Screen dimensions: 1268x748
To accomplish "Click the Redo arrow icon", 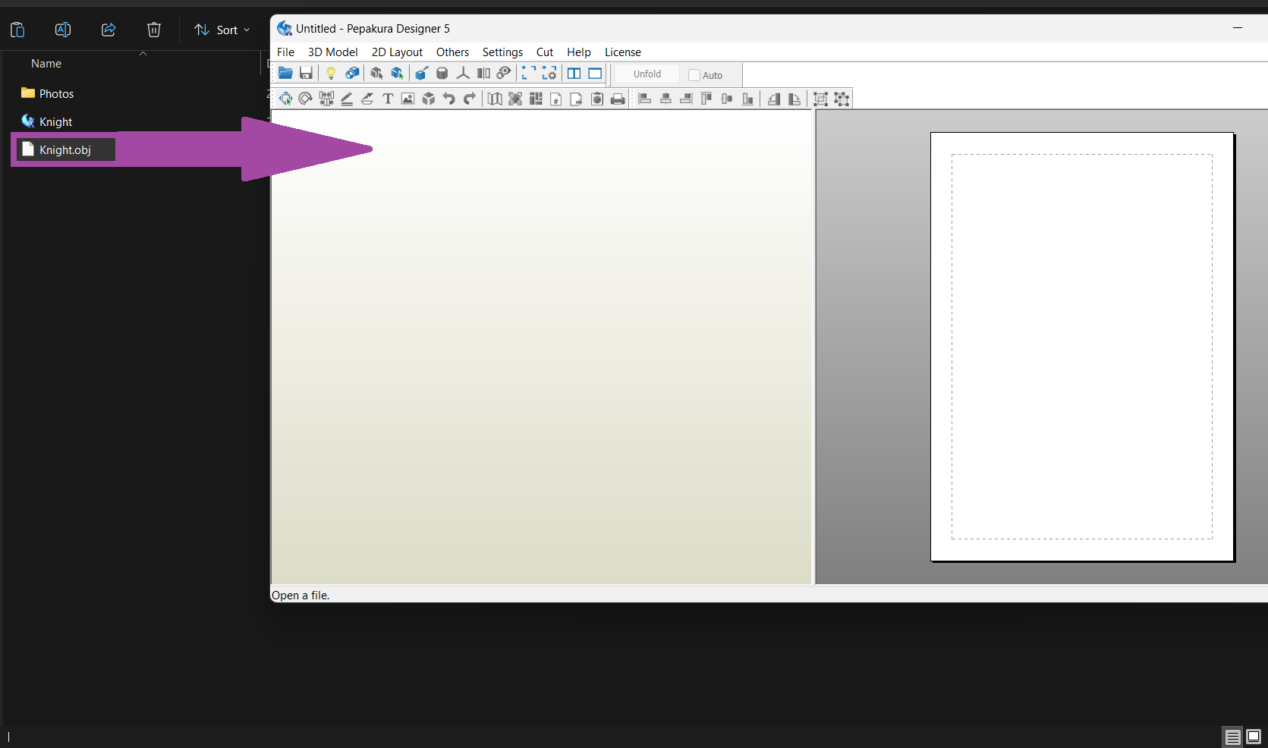I will (470, 99).
